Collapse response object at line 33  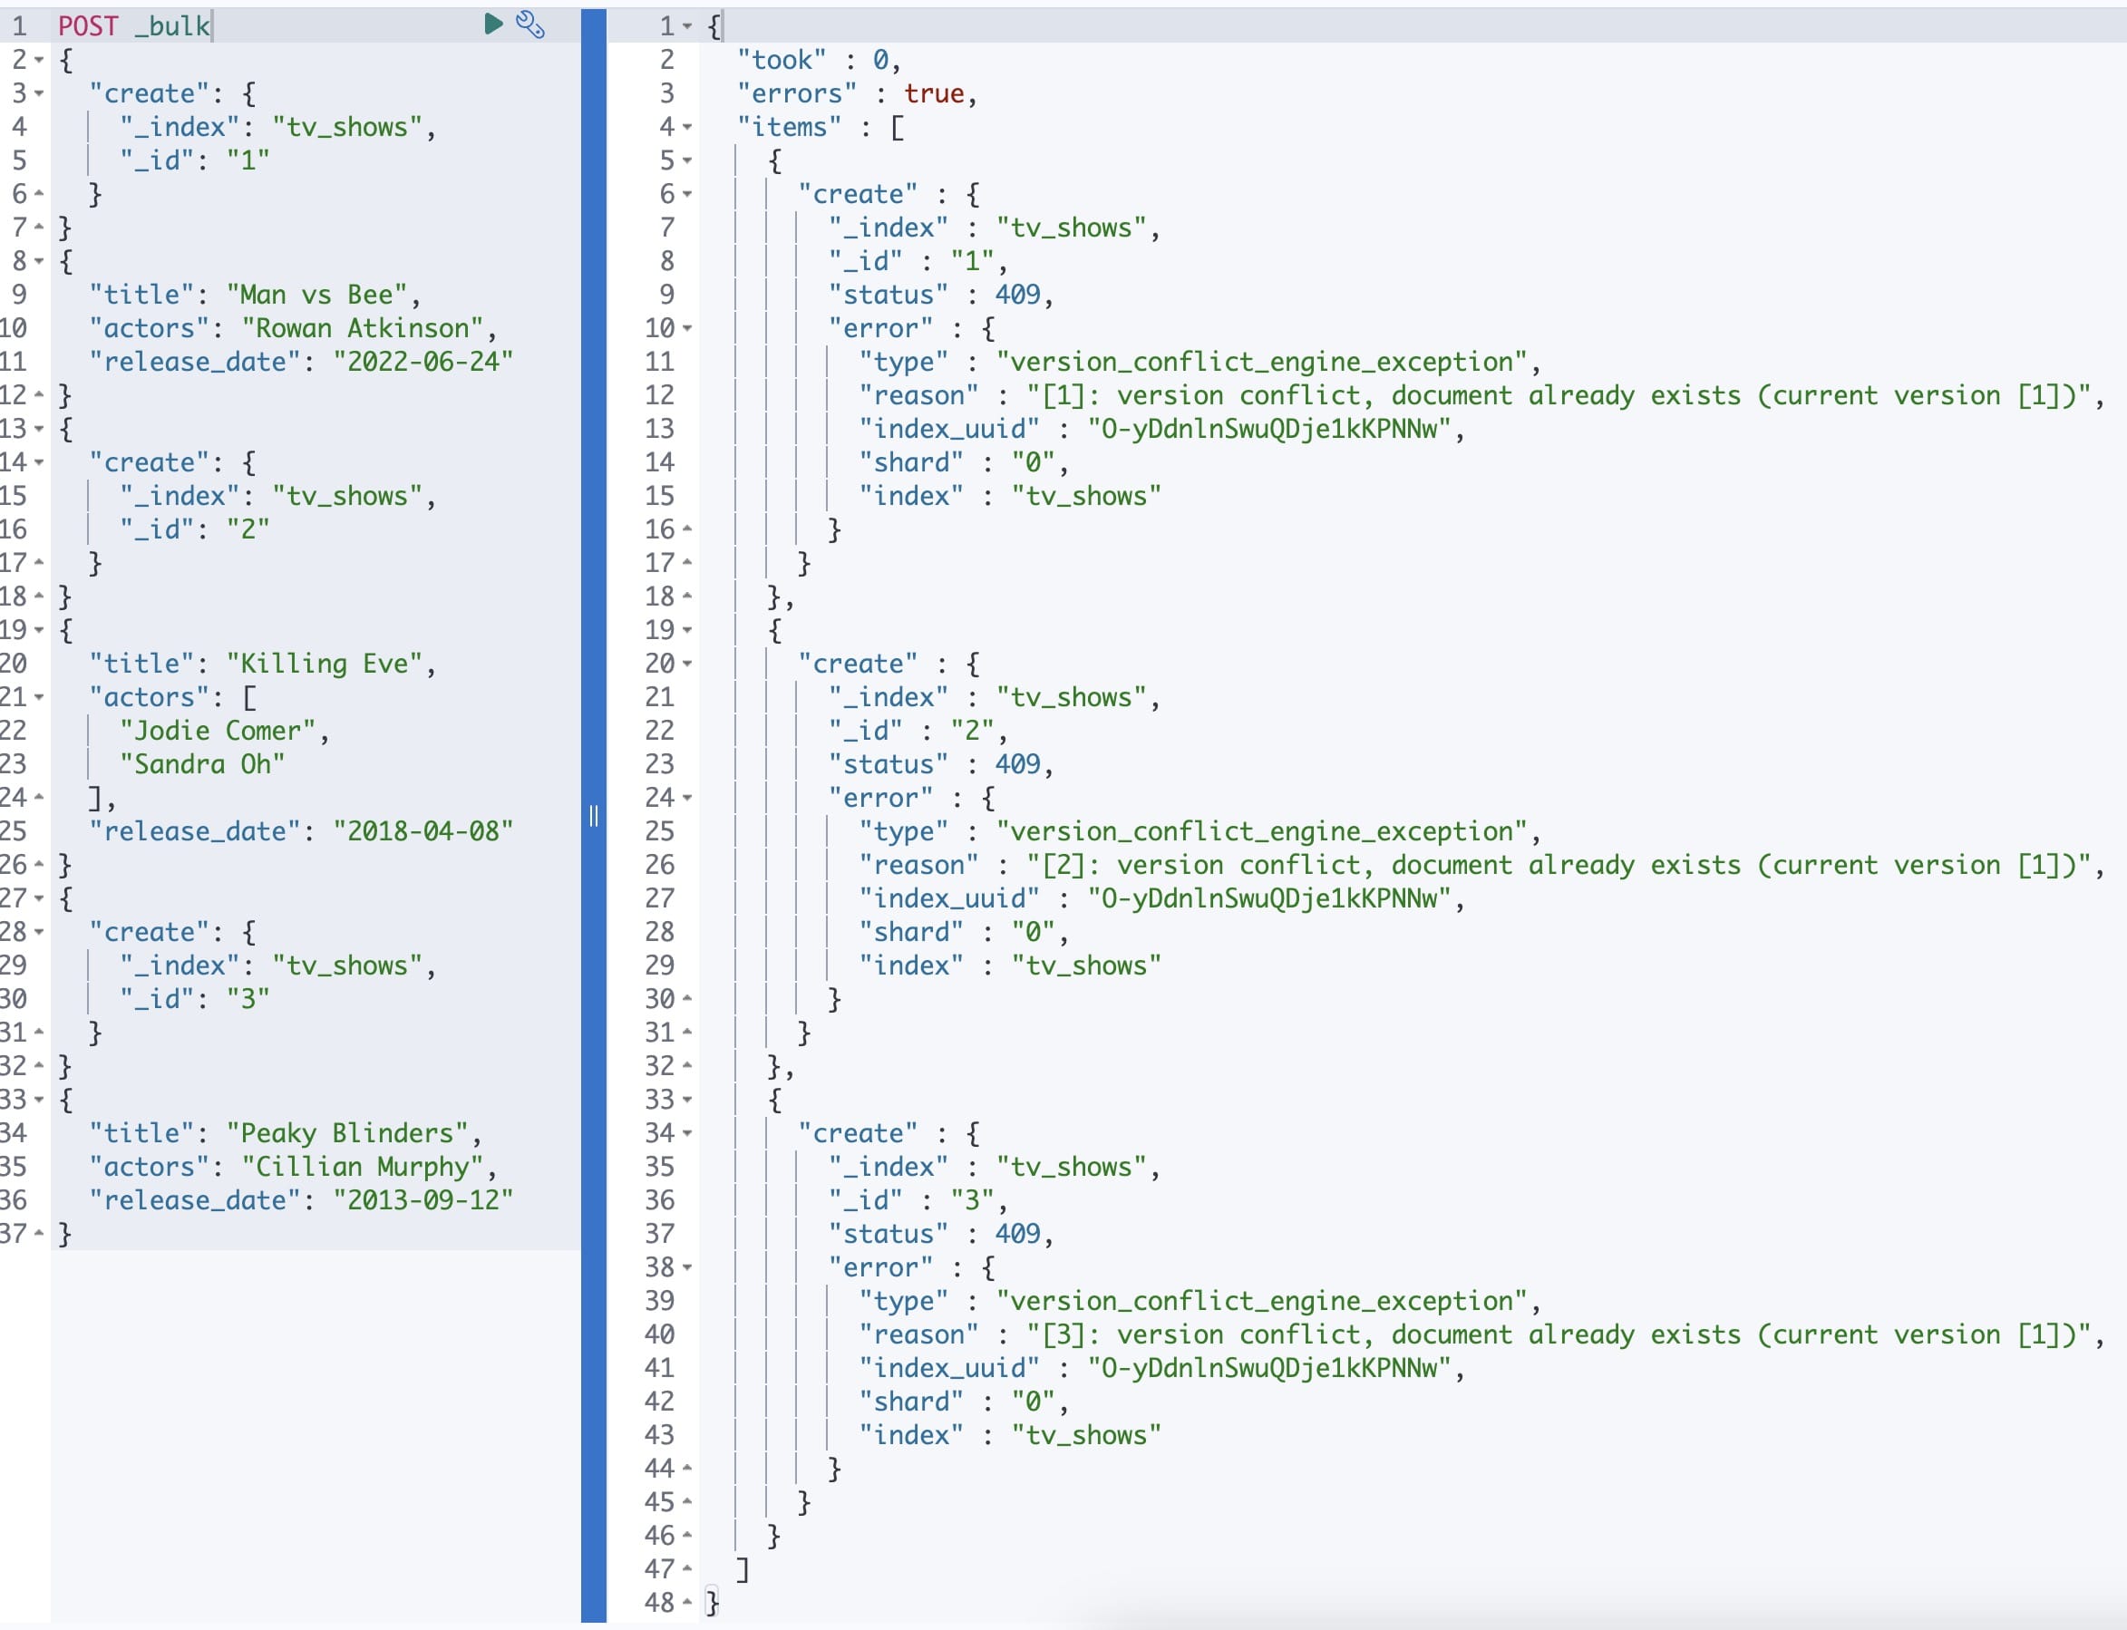coord(687,1100)
